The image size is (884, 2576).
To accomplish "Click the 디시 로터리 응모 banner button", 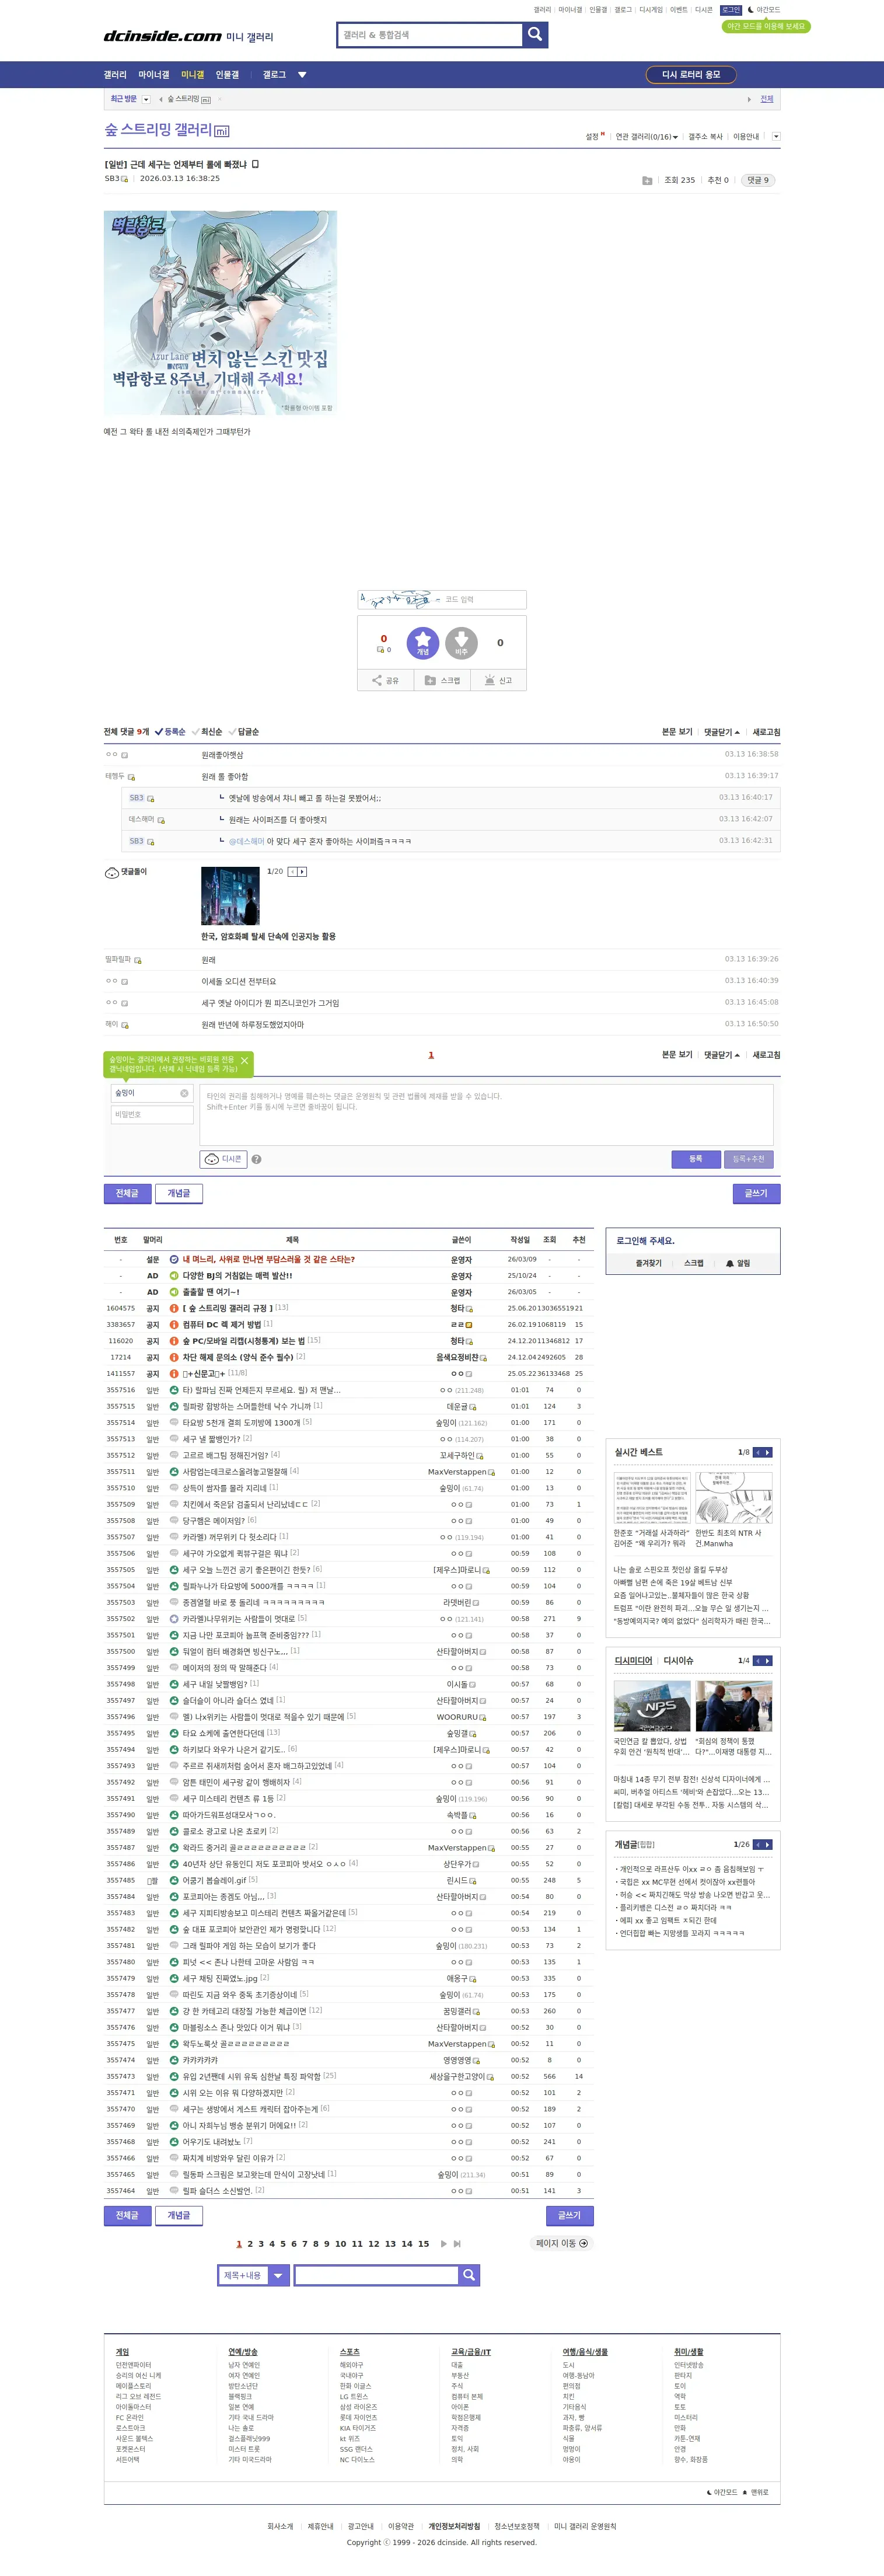I will (691, 75).
